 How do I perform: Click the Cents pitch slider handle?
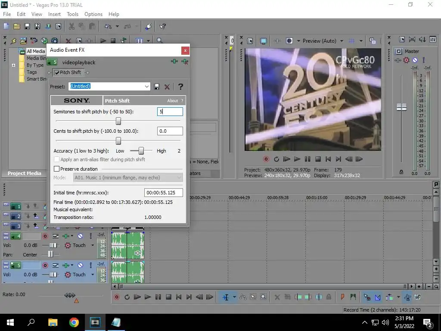[118, 141]
